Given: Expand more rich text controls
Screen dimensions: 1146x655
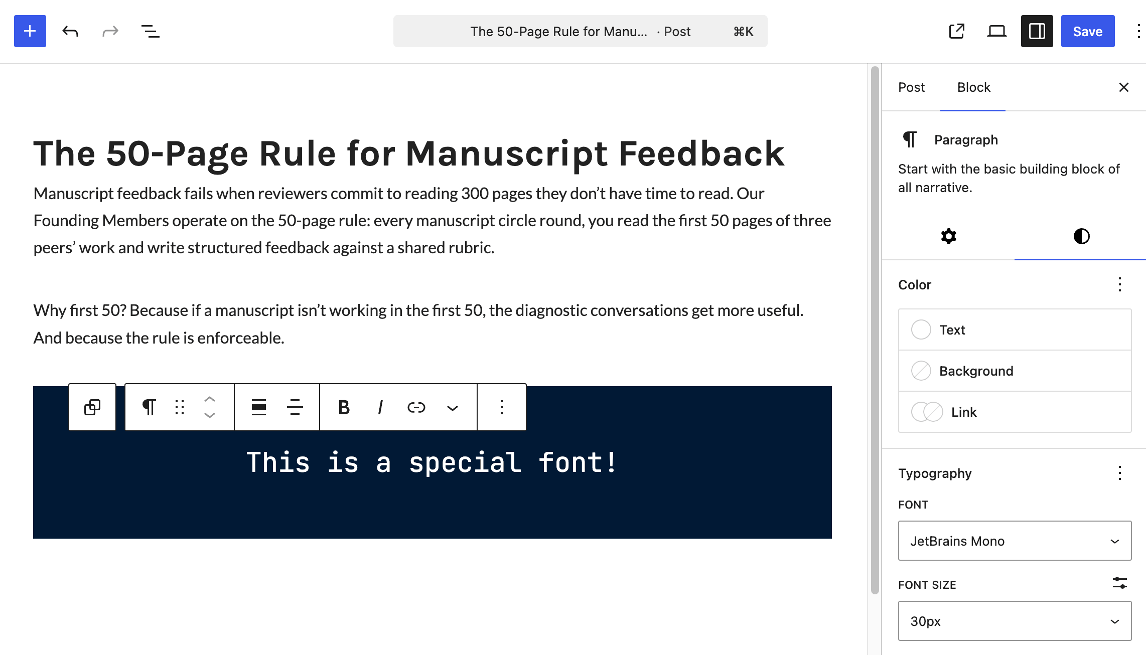Looking at the screenshot, I should (x=453, y=407).
